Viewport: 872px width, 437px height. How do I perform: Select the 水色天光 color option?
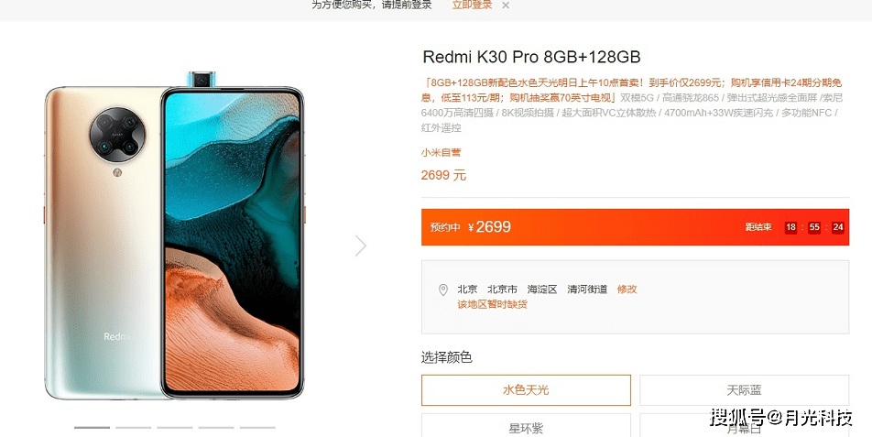tap(526, 389)
